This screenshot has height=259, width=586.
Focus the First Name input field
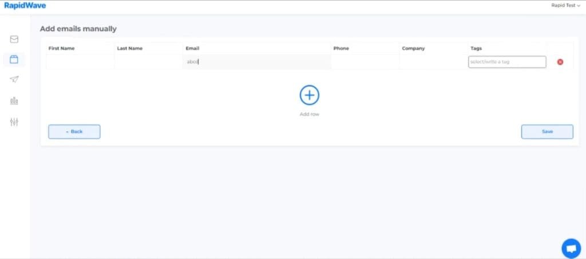[80, 62]
